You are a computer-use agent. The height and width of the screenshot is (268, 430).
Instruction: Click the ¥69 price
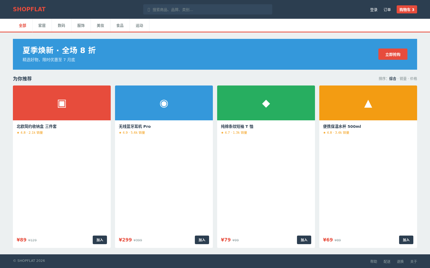point(328,240)
